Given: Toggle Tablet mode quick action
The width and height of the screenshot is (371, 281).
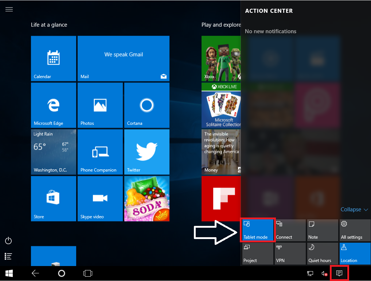Looking at the screenshot, I should pyautogui.click(x=258, y=230).
